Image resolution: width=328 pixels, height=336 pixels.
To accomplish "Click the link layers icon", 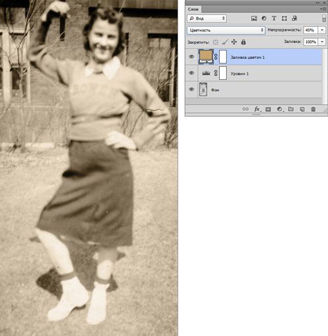I will pyautogui.click(x=245, y=109).
